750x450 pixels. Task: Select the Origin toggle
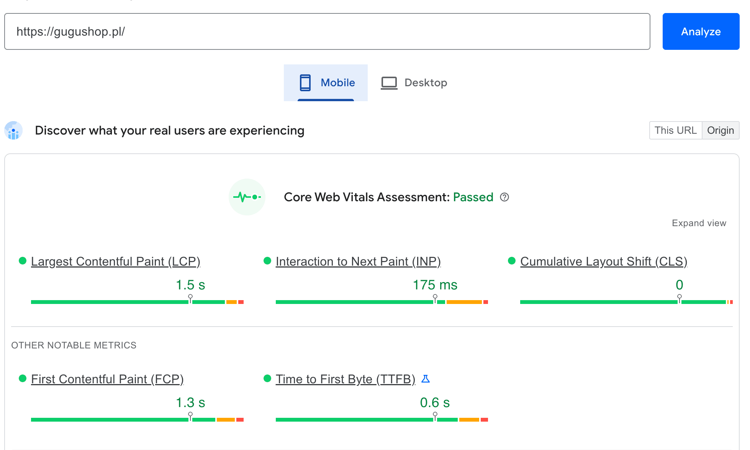tap(720, 131)
